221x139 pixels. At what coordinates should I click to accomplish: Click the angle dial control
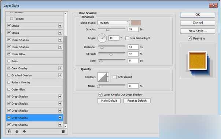[102, 38]
